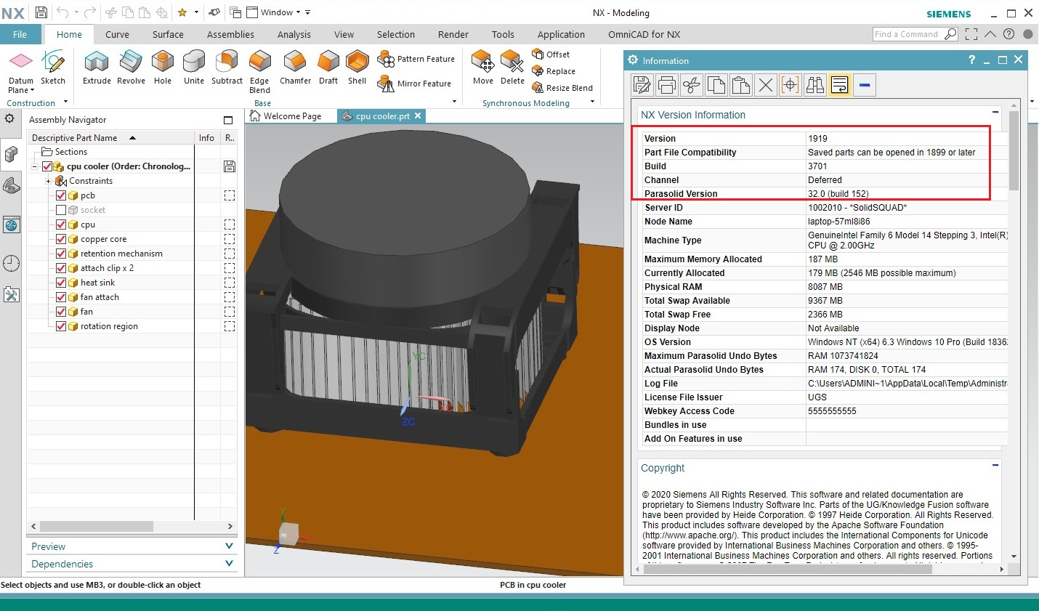Open the History clock sidebar icon
Screen dimensions: 1039x611
coord(11,263)
